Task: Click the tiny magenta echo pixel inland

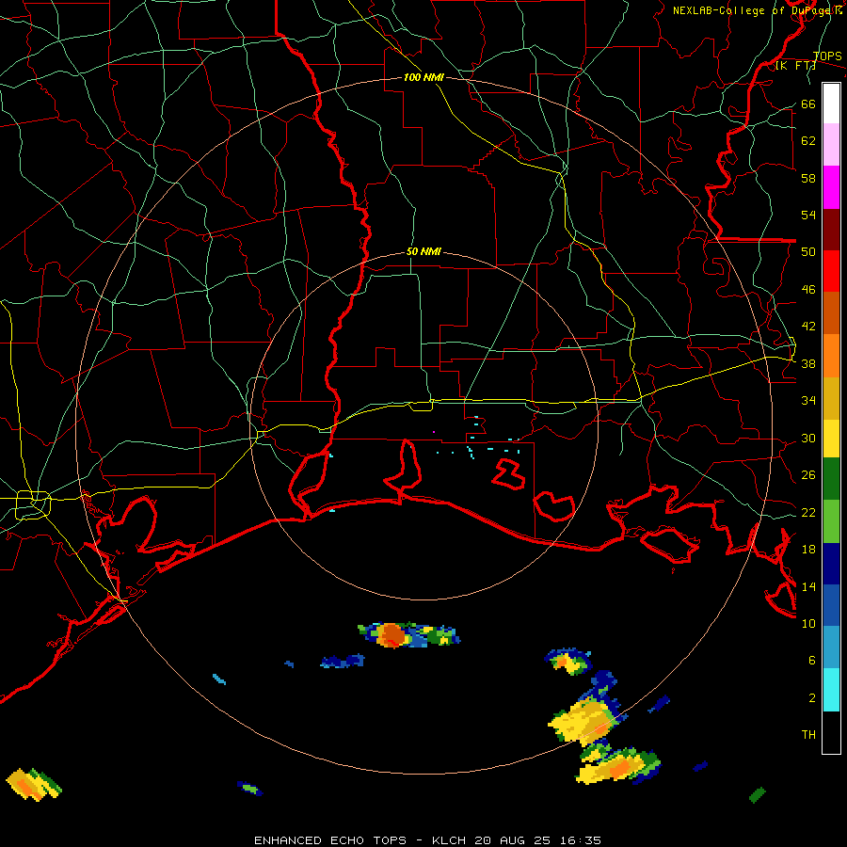Action: [x=434, y=432]
